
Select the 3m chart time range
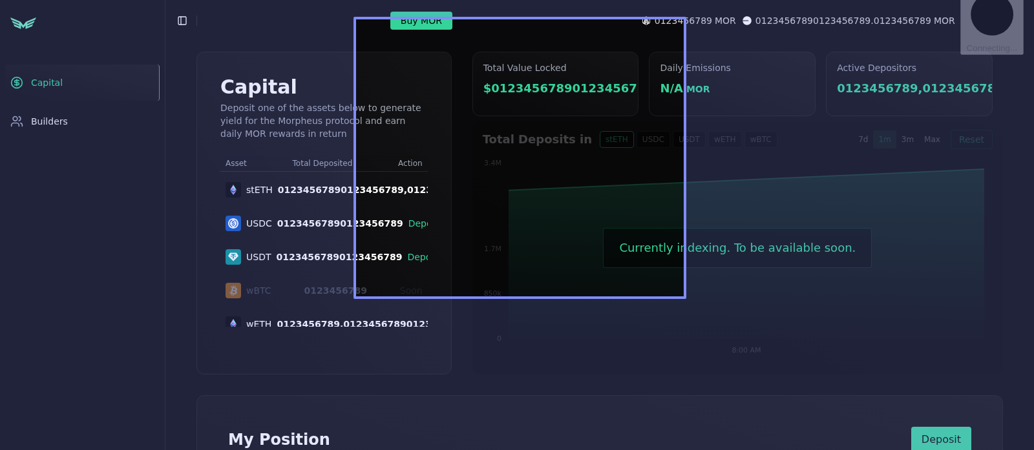click(907, 139)
